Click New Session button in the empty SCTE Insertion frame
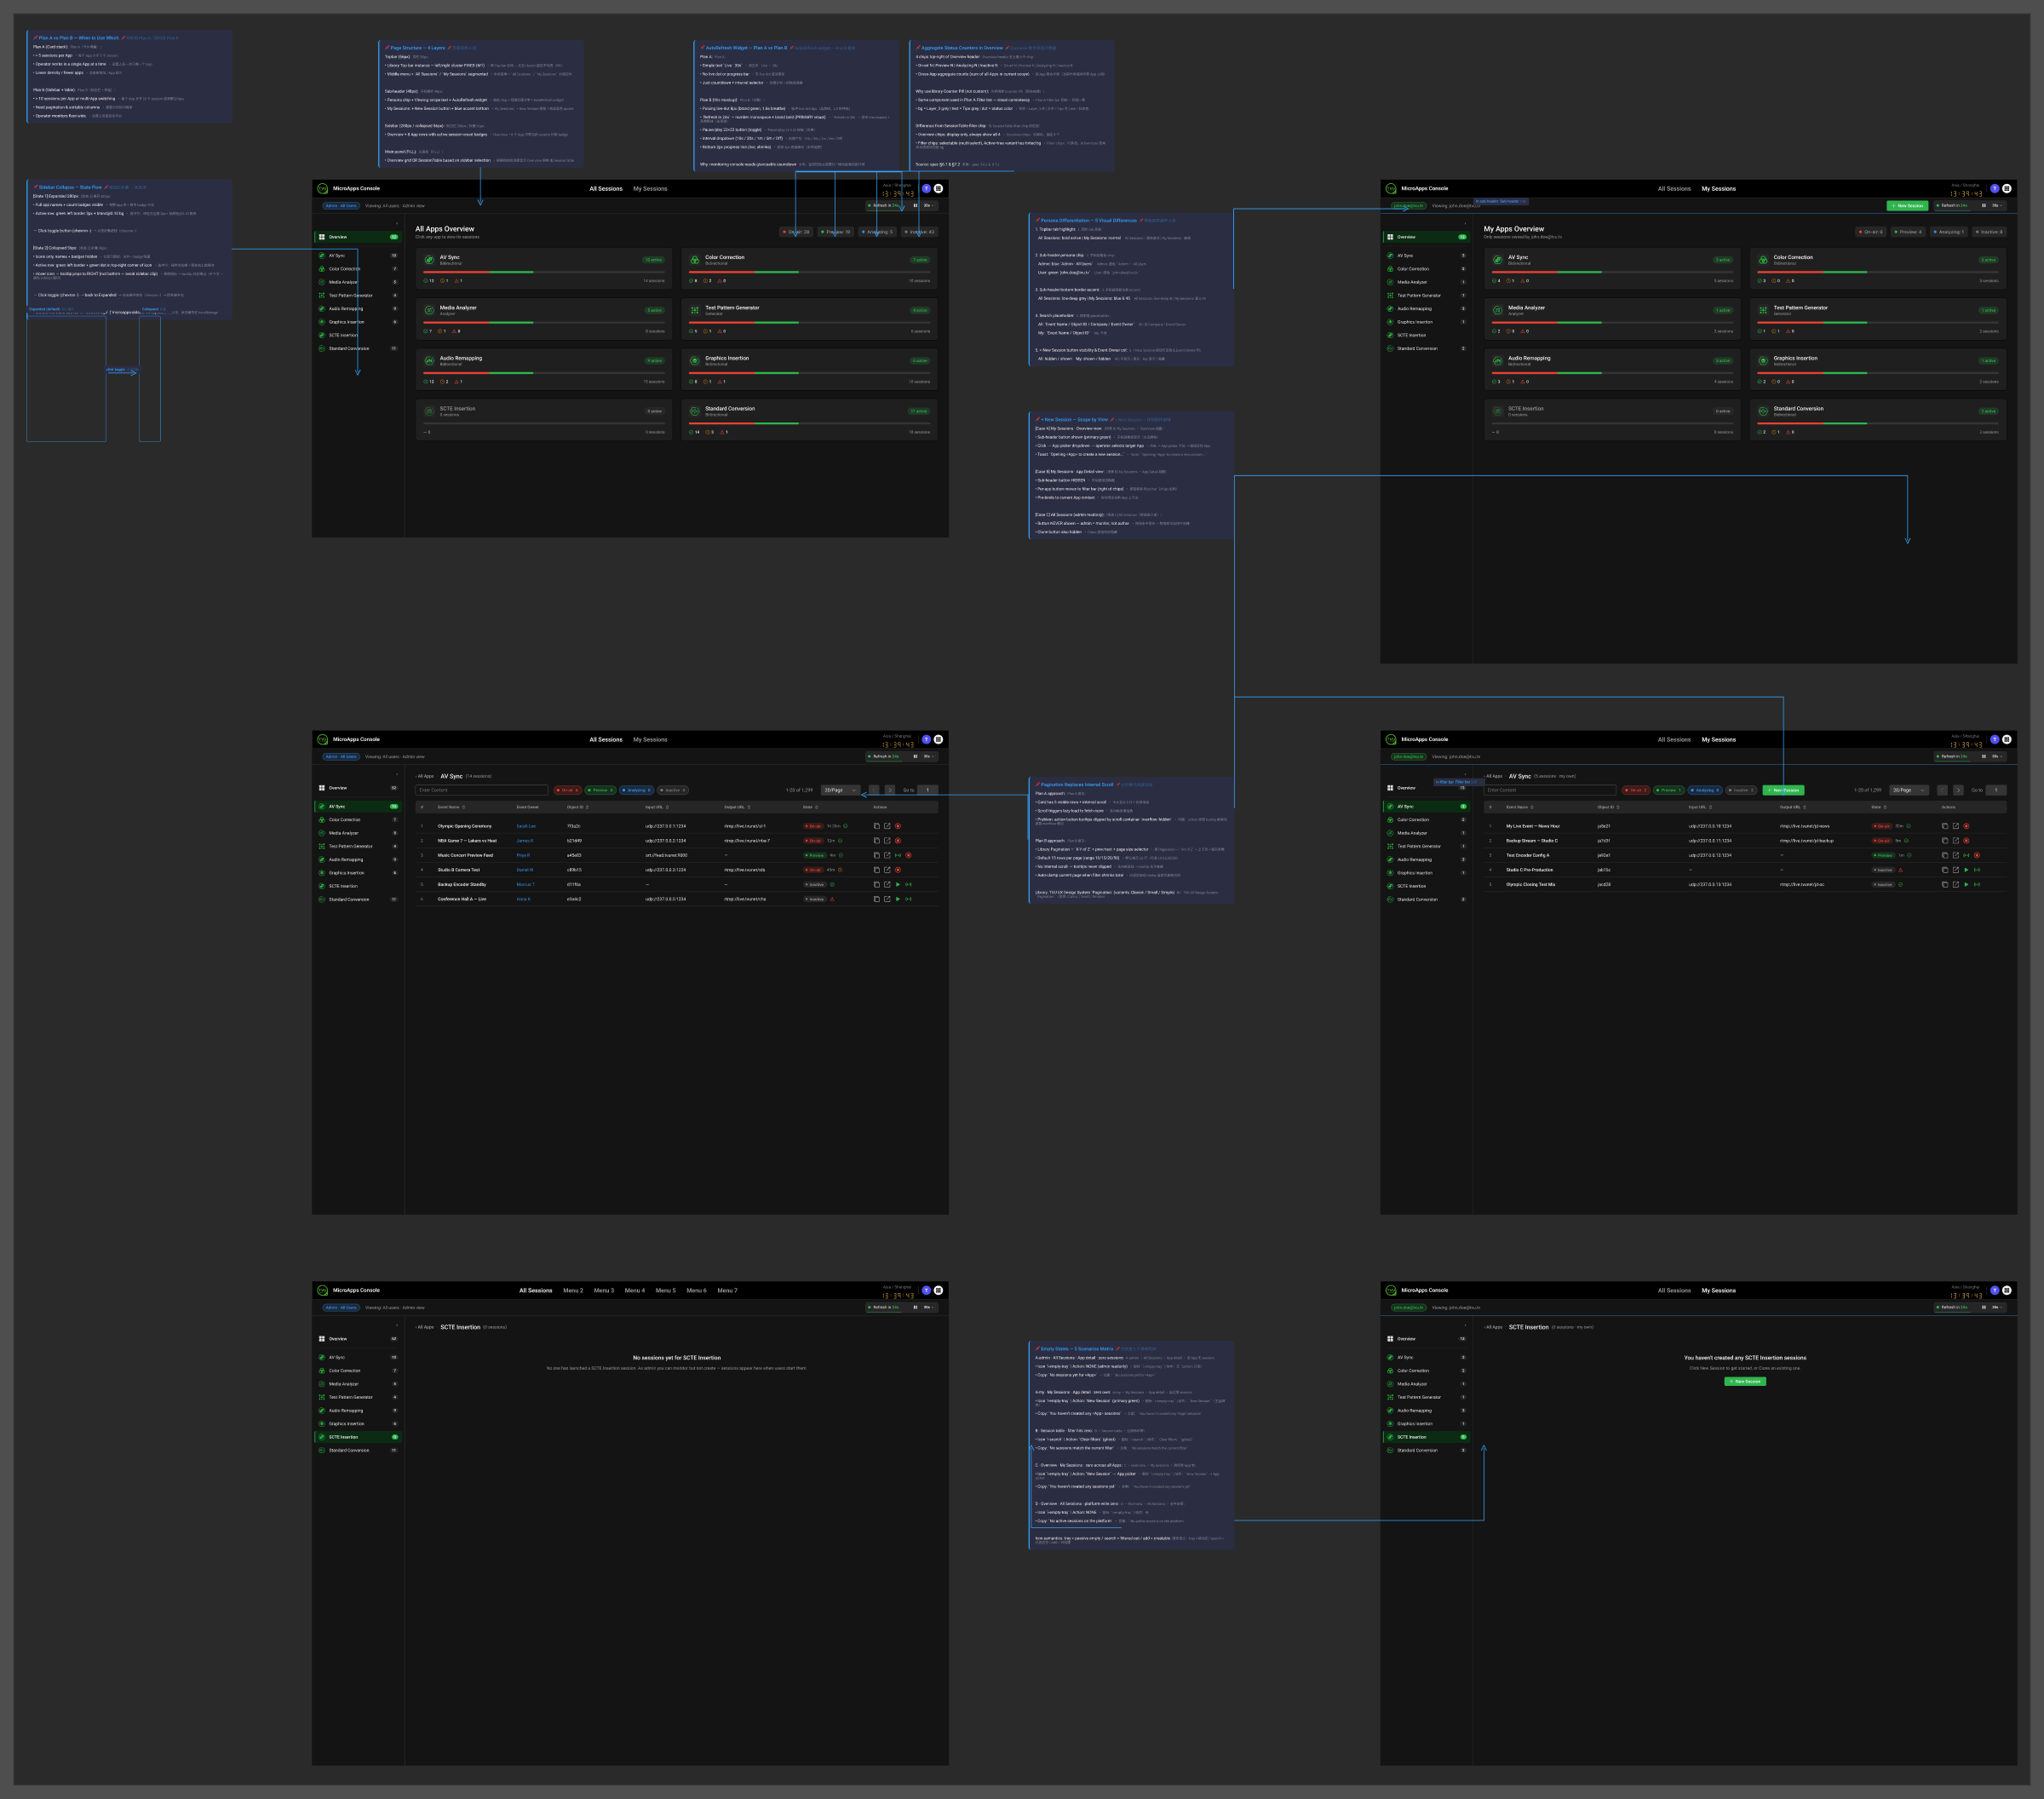Screen dimensions: 2044x1799 coord(1745,1381)
